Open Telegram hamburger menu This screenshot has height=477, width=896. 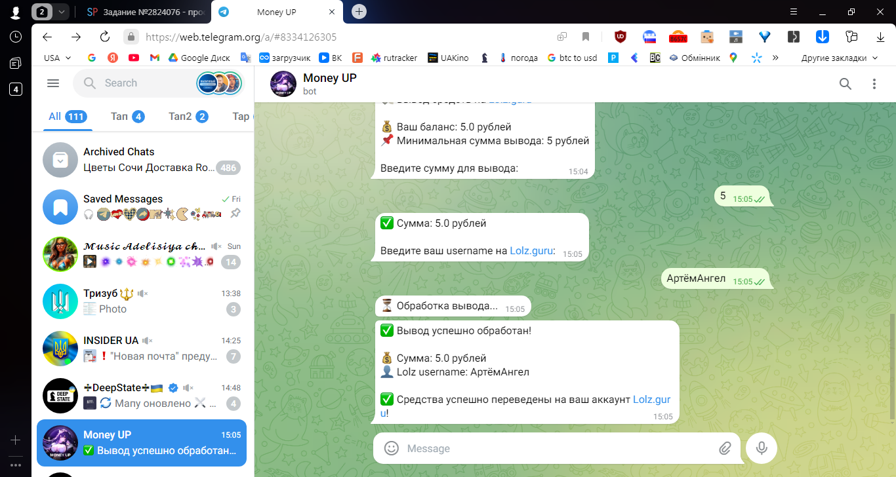pyautogui.click(x=53, y=83)
